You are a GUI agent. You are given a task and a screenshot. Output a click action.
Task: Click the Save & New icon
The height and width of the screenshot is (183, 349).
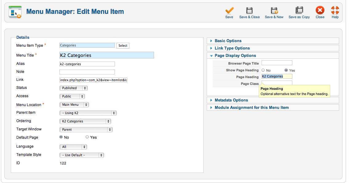(274, 10)
